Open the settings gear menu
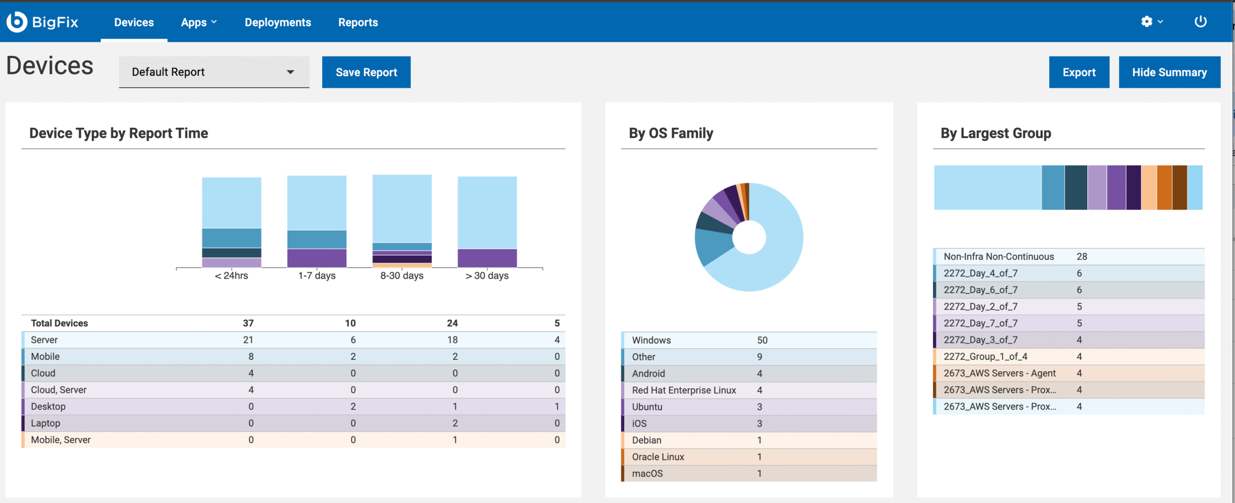This screenshot has height=503, width=1235. [1146, 22]
